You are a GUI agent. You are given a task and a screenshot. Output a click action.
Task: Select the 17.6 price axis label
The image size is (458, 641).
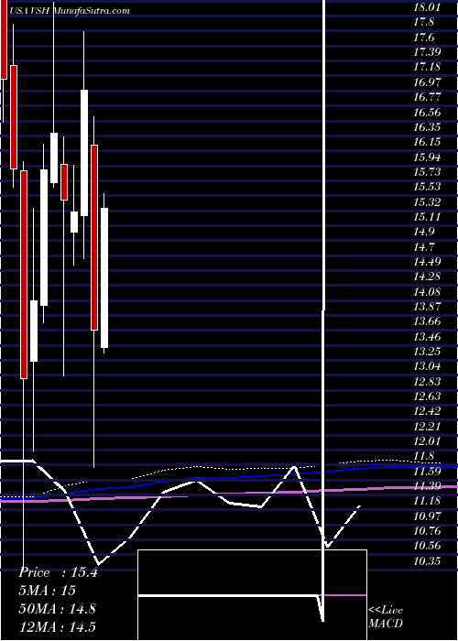[x=424, y=38]
